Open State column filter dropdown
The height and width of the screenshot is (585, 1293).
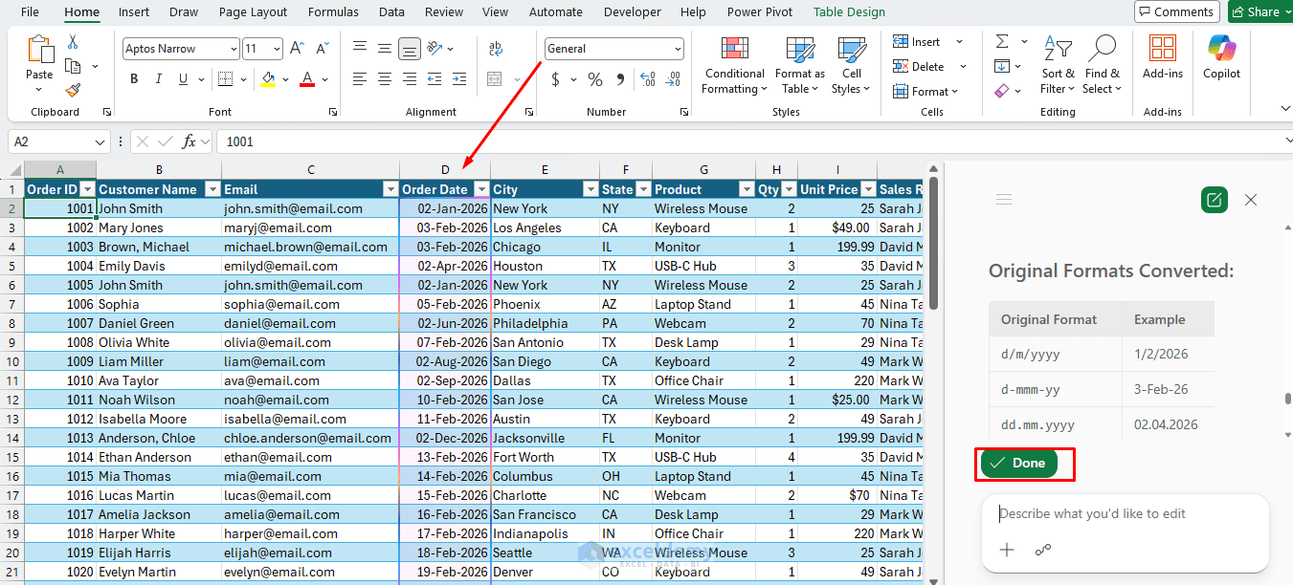pos(643,189)
